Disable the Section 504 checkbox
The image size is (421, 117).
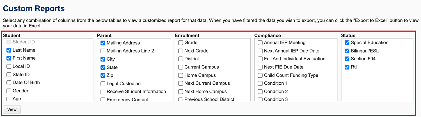[x=347, y=59]
